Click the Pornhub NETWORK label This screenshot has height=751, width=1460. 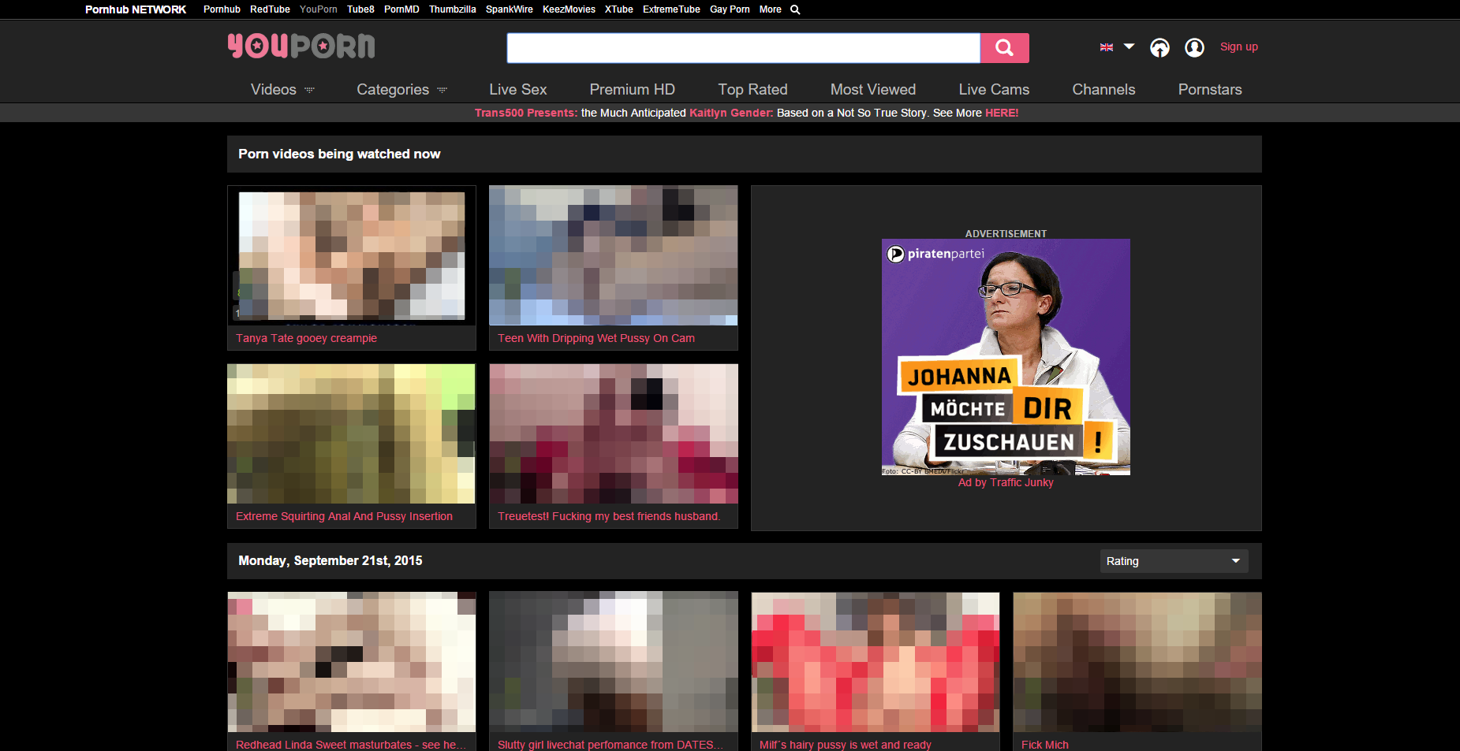(x=136, y=9)
